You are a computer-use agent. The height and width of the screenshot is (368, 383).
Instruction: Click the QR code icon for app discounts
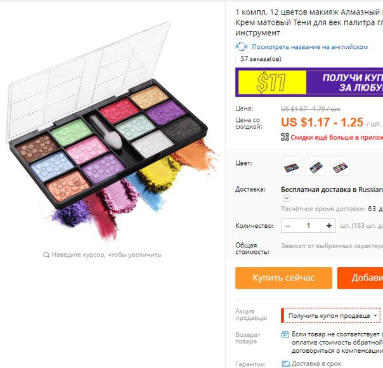(285, 137)
